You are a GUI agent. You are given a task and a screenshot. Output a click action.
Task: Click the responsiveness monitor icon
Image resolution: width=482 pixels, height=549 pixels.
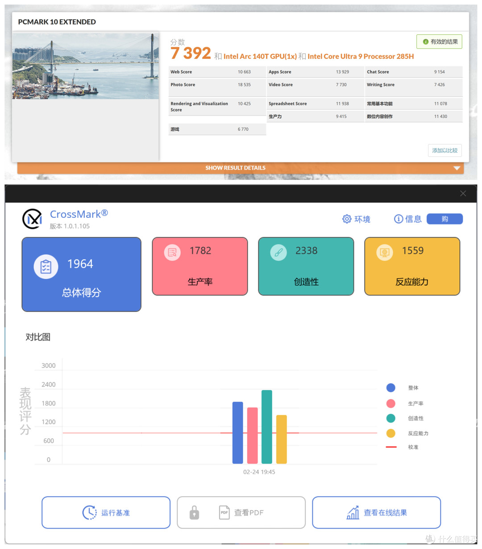click(385, 253)
